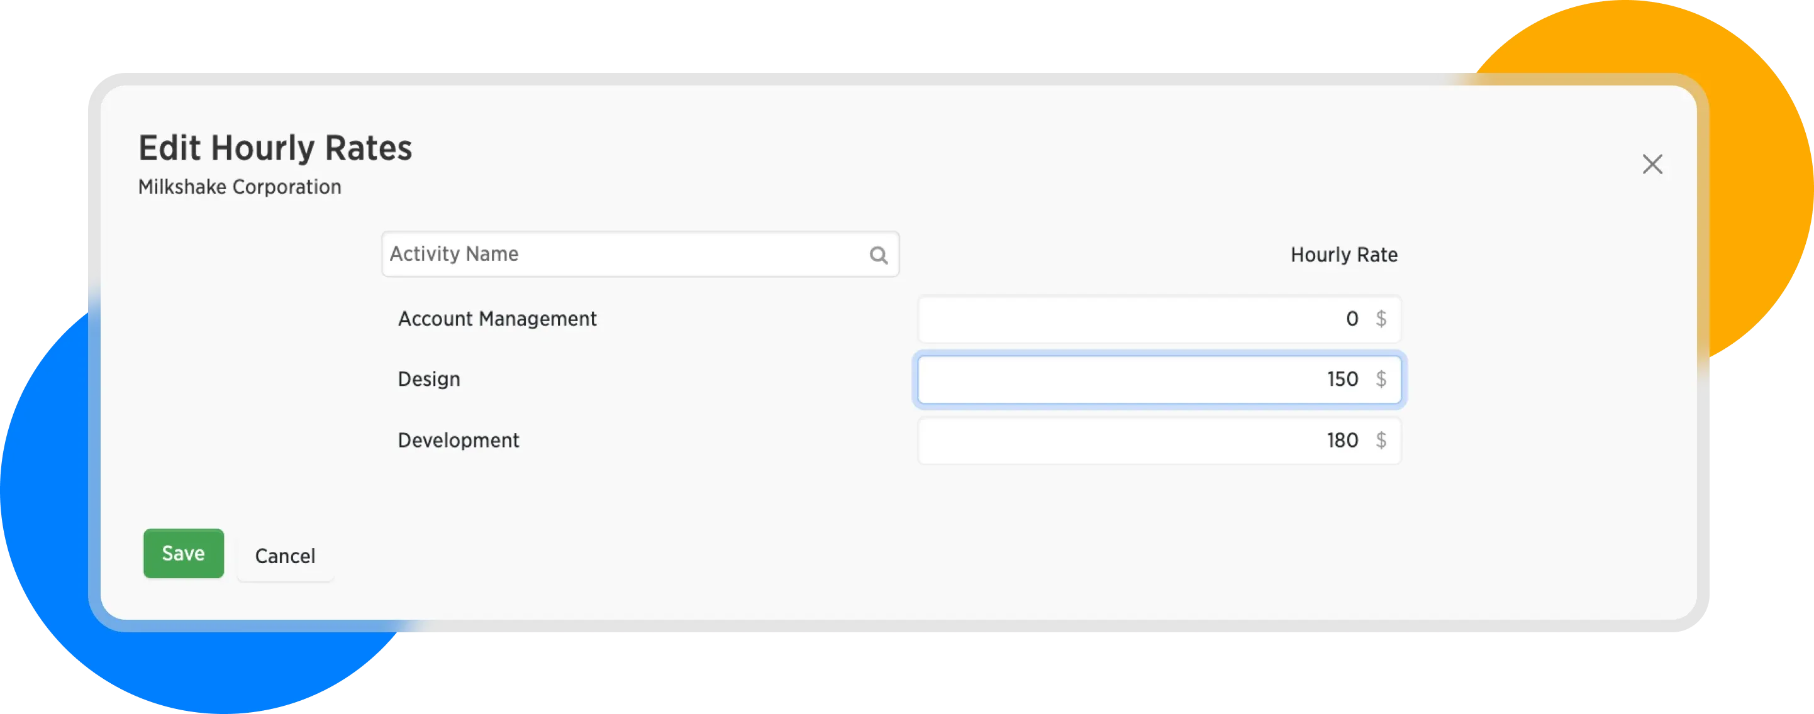Screen dimensions: 1814x714
Task: Click the Account Management hourly rate field
Action: [x=1127, y=319]
